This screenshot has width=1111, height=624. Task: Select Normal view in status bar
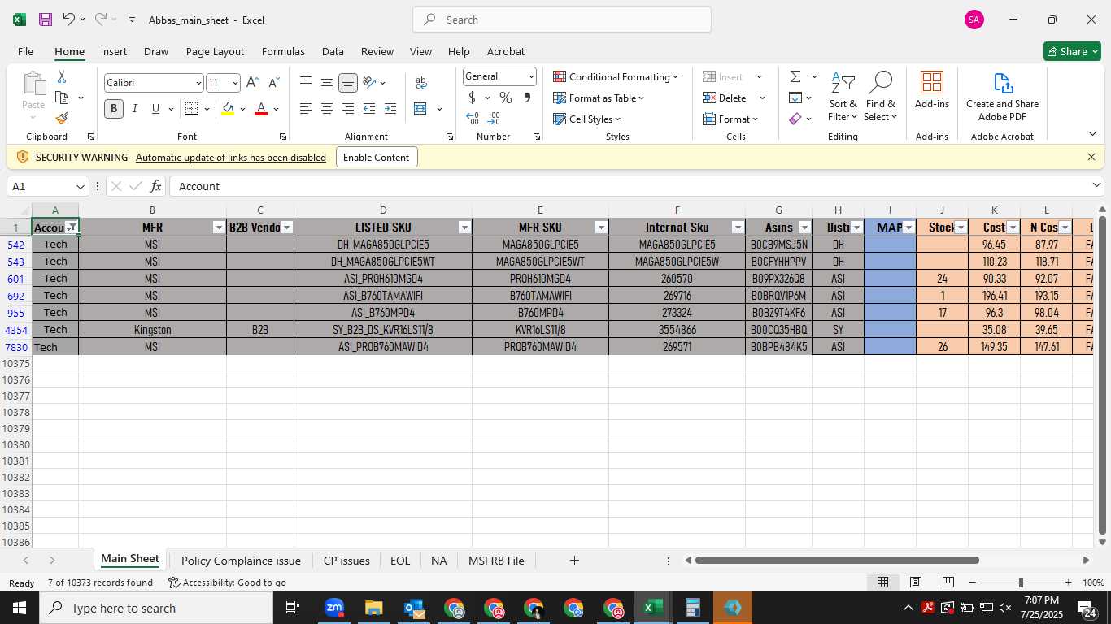pos(882,583)
